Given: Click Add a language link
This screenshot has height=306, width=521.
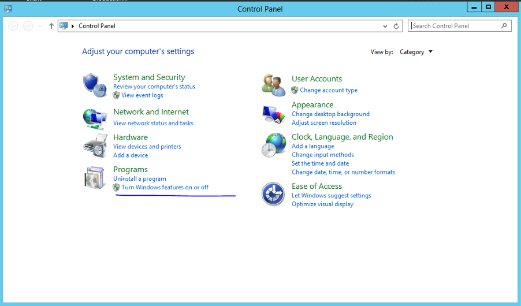Looking at the screenshot, I should pos(313,146).
